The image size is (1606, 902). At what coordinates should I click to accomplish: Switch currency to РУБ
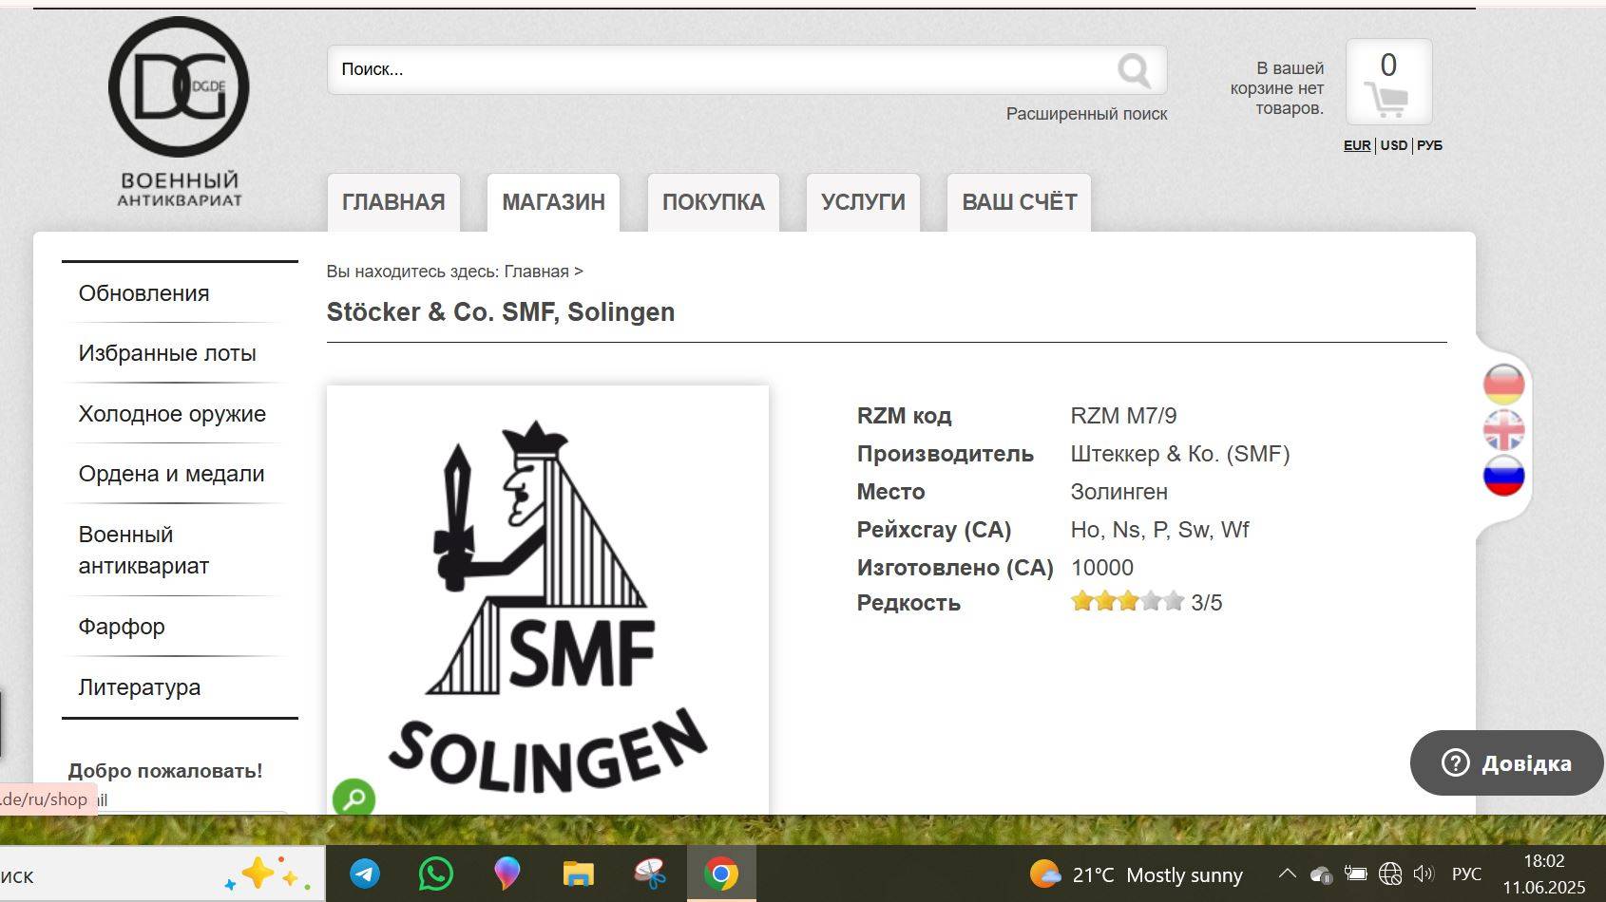pyautogui.click(x=1429, y=145)
